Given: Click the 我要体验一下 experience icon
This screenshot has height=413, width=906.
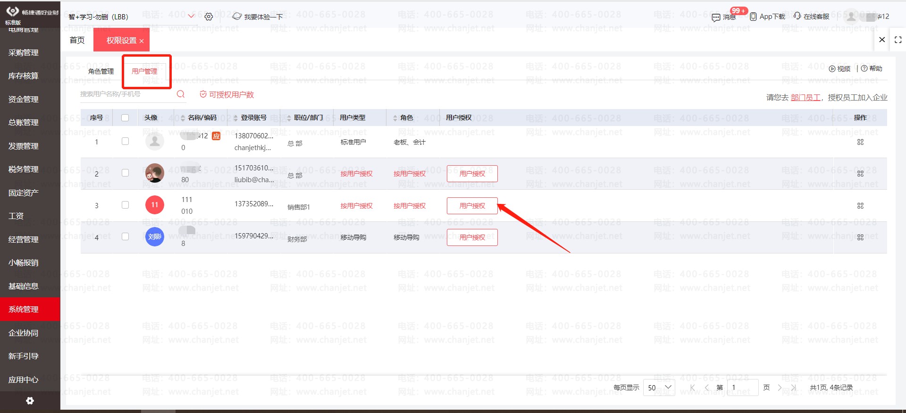Looking at the screenshot, I should pos(237,17).
